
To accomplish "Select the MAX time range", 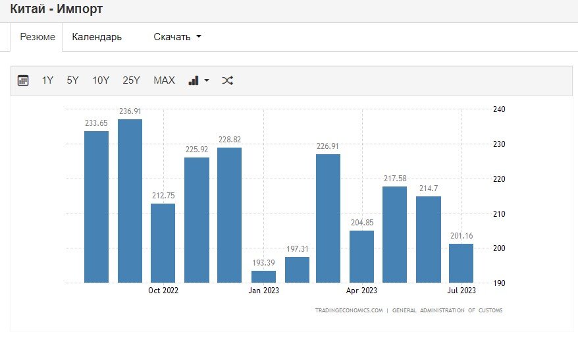I will pos(164,80).
